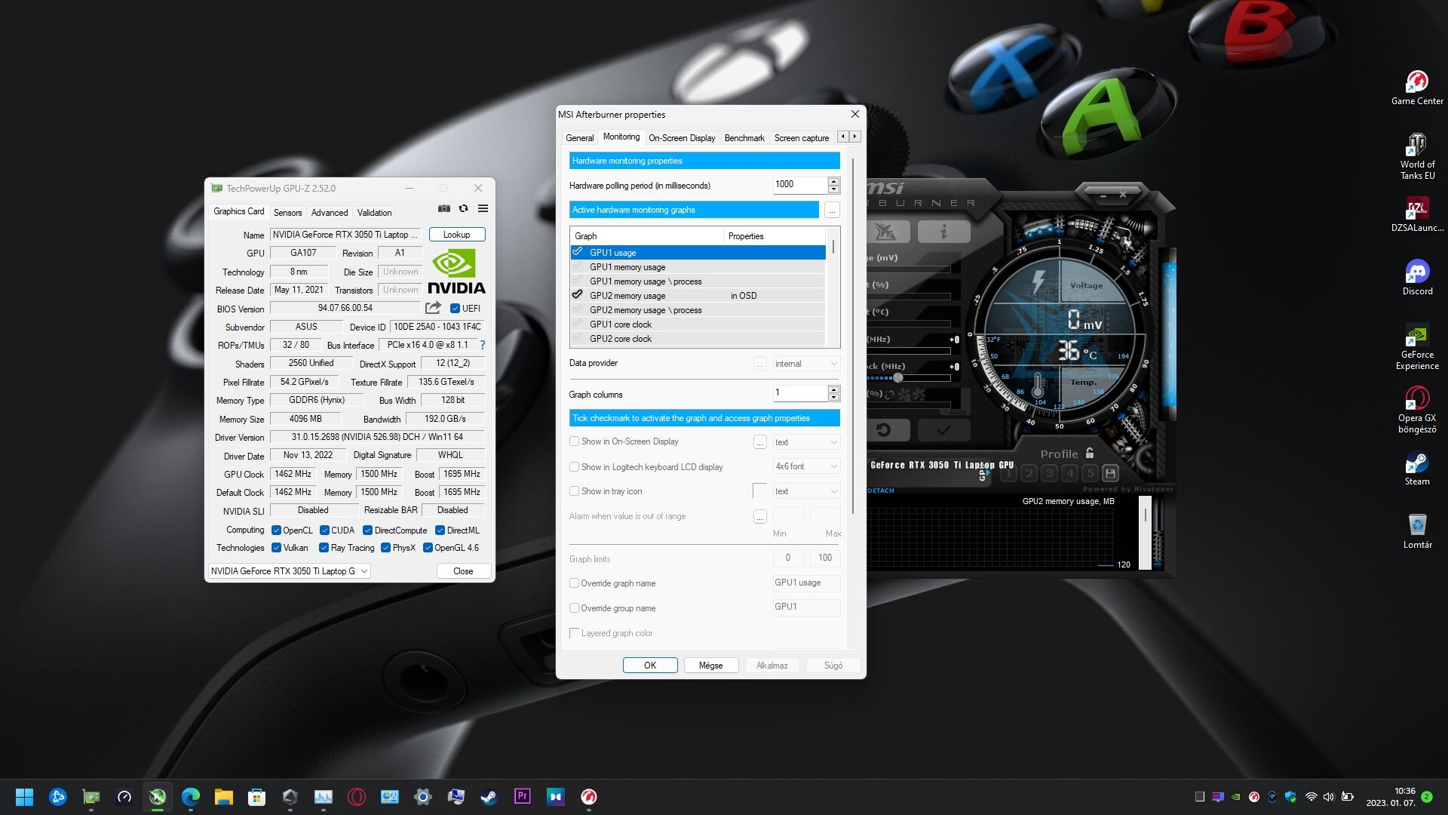Click the Mégse cancel button
The width and height of the screenshot is (1448, 815).
tap(710, 666)
